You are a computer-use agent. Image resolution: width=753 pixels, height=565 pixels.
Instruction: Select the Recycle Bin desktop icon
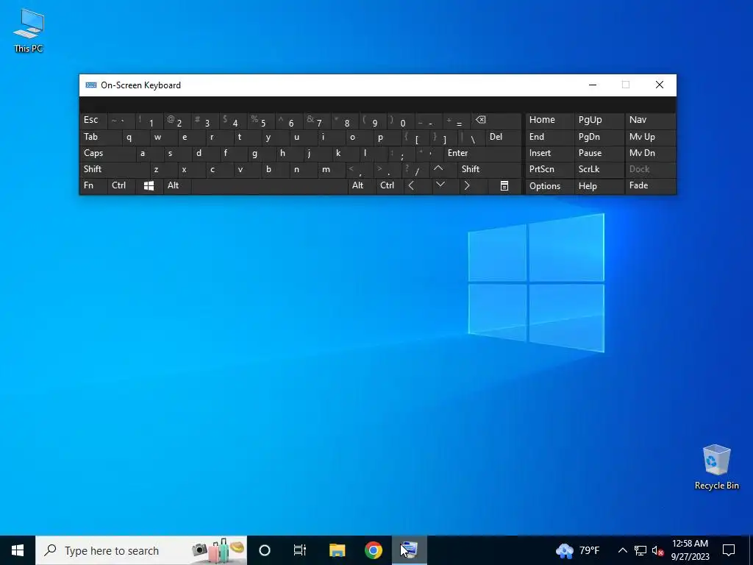click(716, 467)
